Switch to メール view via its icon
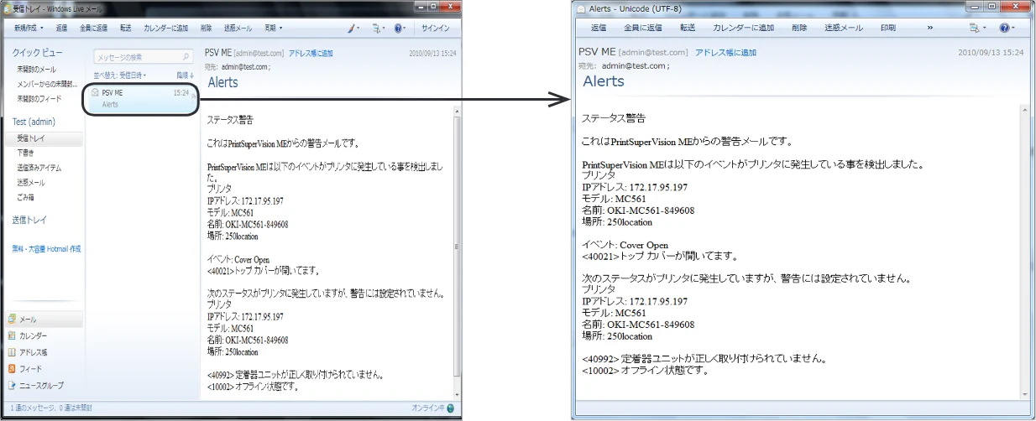1036x421 pixels. [x=12, y=320]
